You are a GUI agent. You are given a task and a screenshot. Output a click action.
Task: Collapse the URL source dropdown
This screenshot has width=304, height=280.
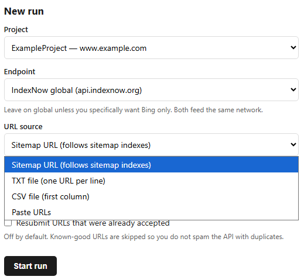pos(151,144)
